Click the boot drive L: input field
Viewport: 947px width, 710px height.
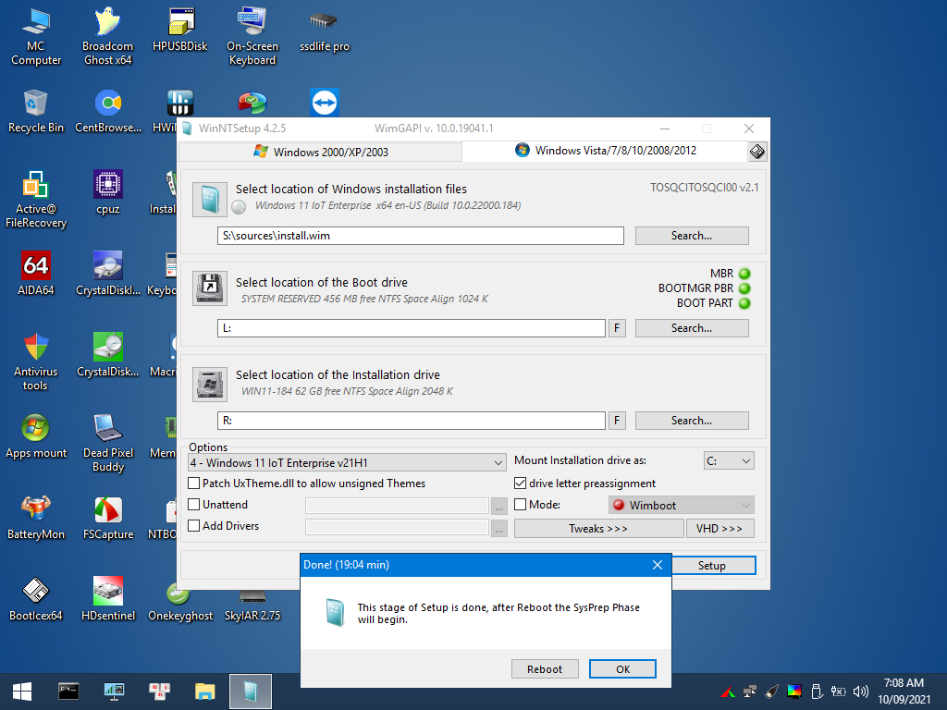coord(412,328)
